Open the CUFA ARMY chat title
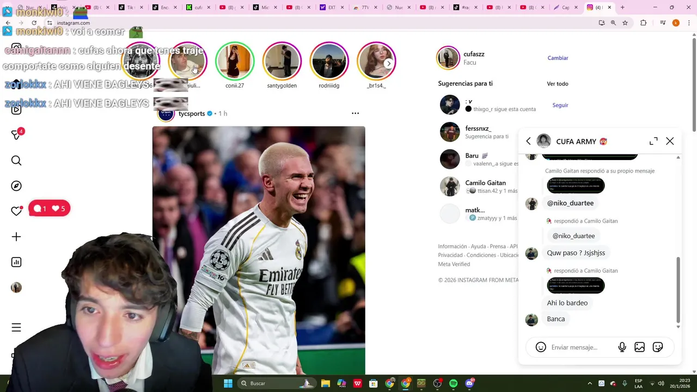This screenshot has height=392, width=697. (581, 142)
